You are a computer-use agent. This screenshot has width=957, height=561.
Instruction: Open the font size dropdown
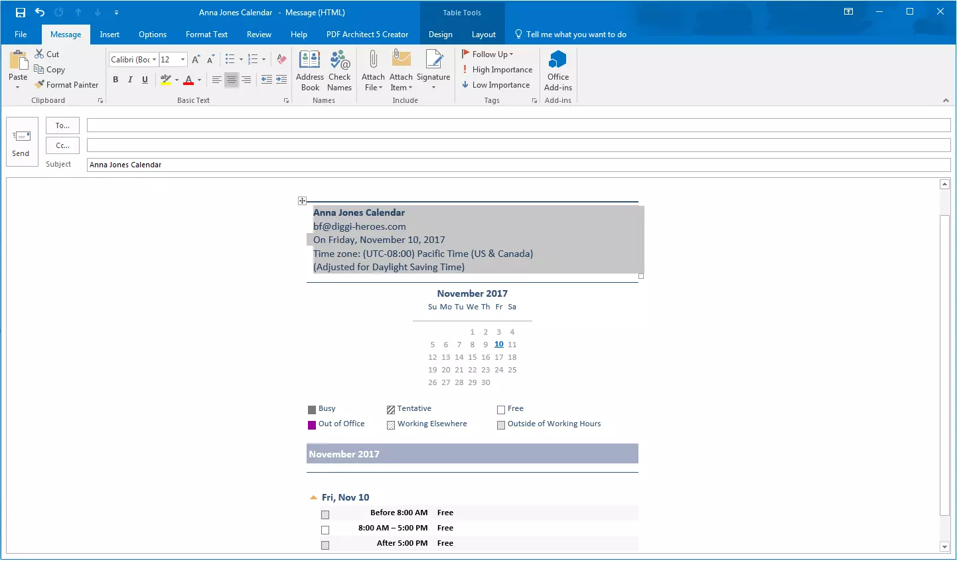pyautogui.click(x=183, y=60)
